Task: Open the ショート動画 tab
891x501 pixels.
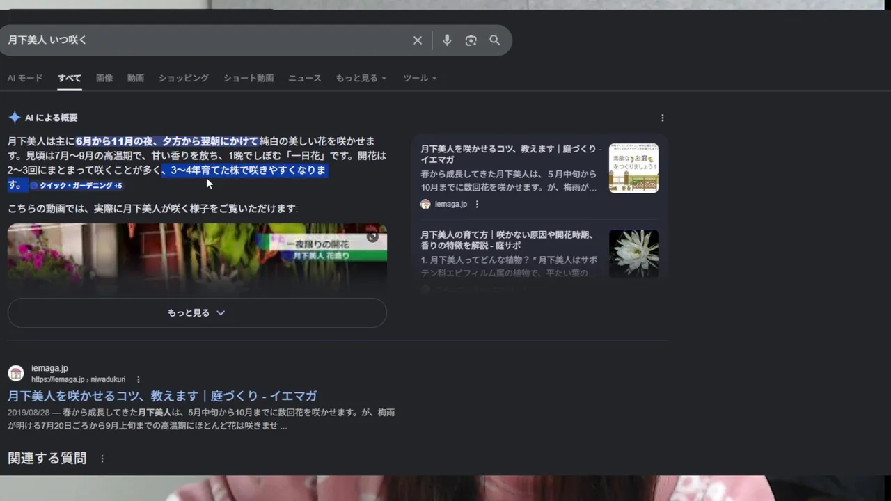Action: click(x=249, y=78)
